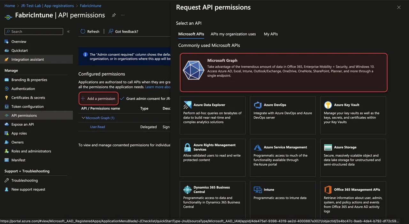Viewport: 409px width, 224px height.
Task: Click the Token configuration bars icon
Action: 6,107
